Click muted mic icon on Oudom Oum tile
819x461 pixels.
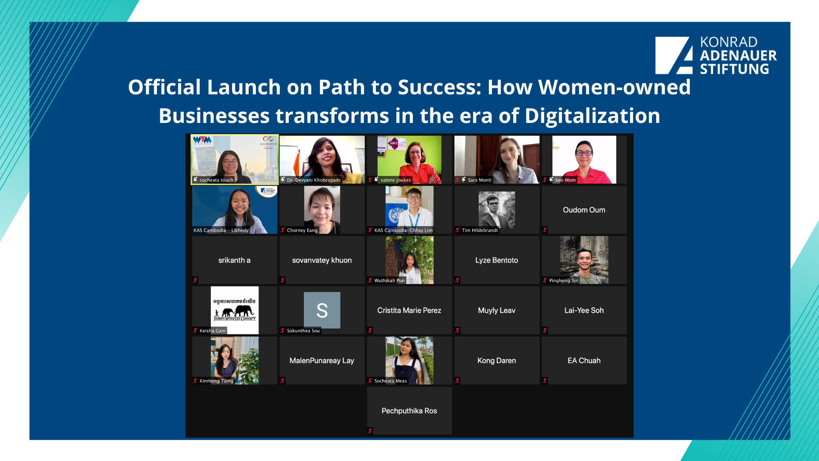545,230
